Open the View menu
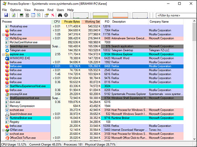Screen dimensions: 197x147 (27, 10)
